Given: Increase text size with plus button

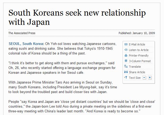Looking at the screenshot, I should [150, 78].
